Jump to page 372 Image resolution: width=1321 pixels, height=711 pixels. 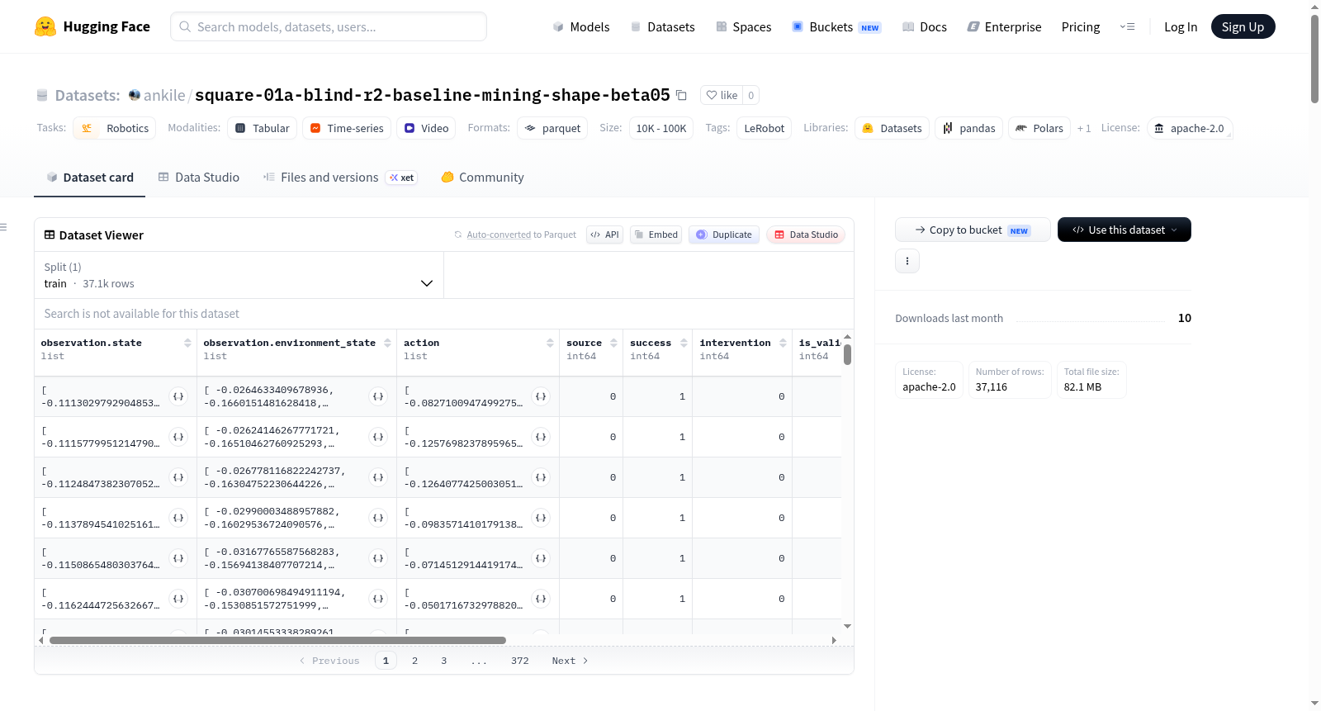pos(519,661)
